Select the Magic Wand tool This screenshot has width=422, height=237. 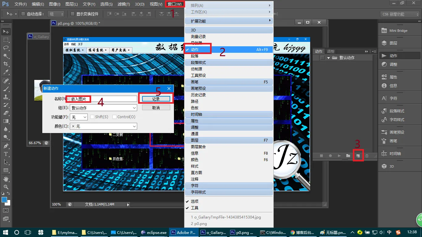coord(6,56)
